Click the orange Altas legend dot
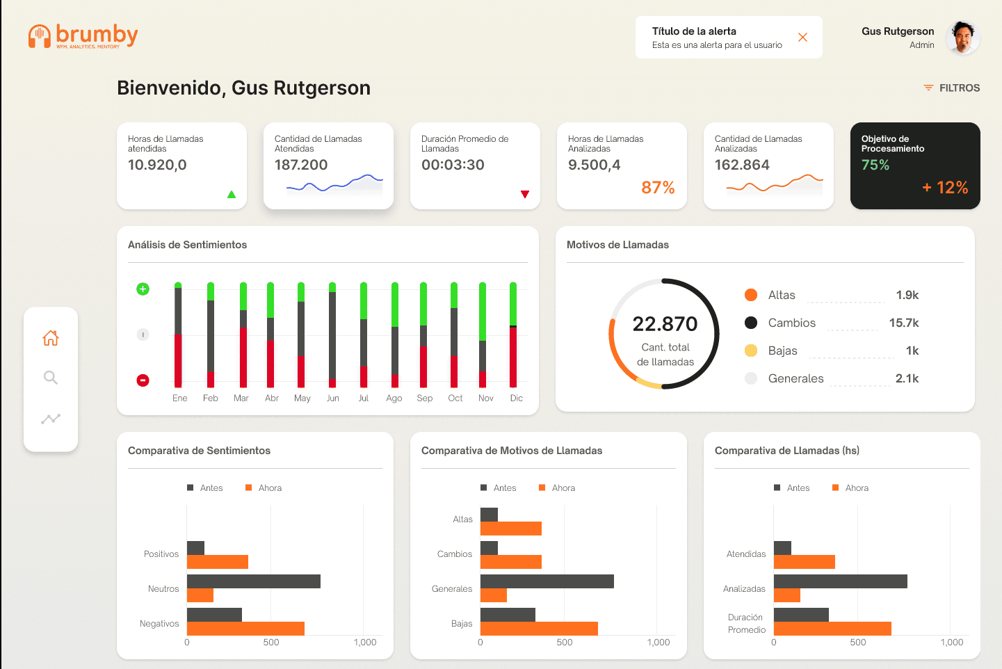This screenshot has width=1002, height=669. [x=751, y=295]
